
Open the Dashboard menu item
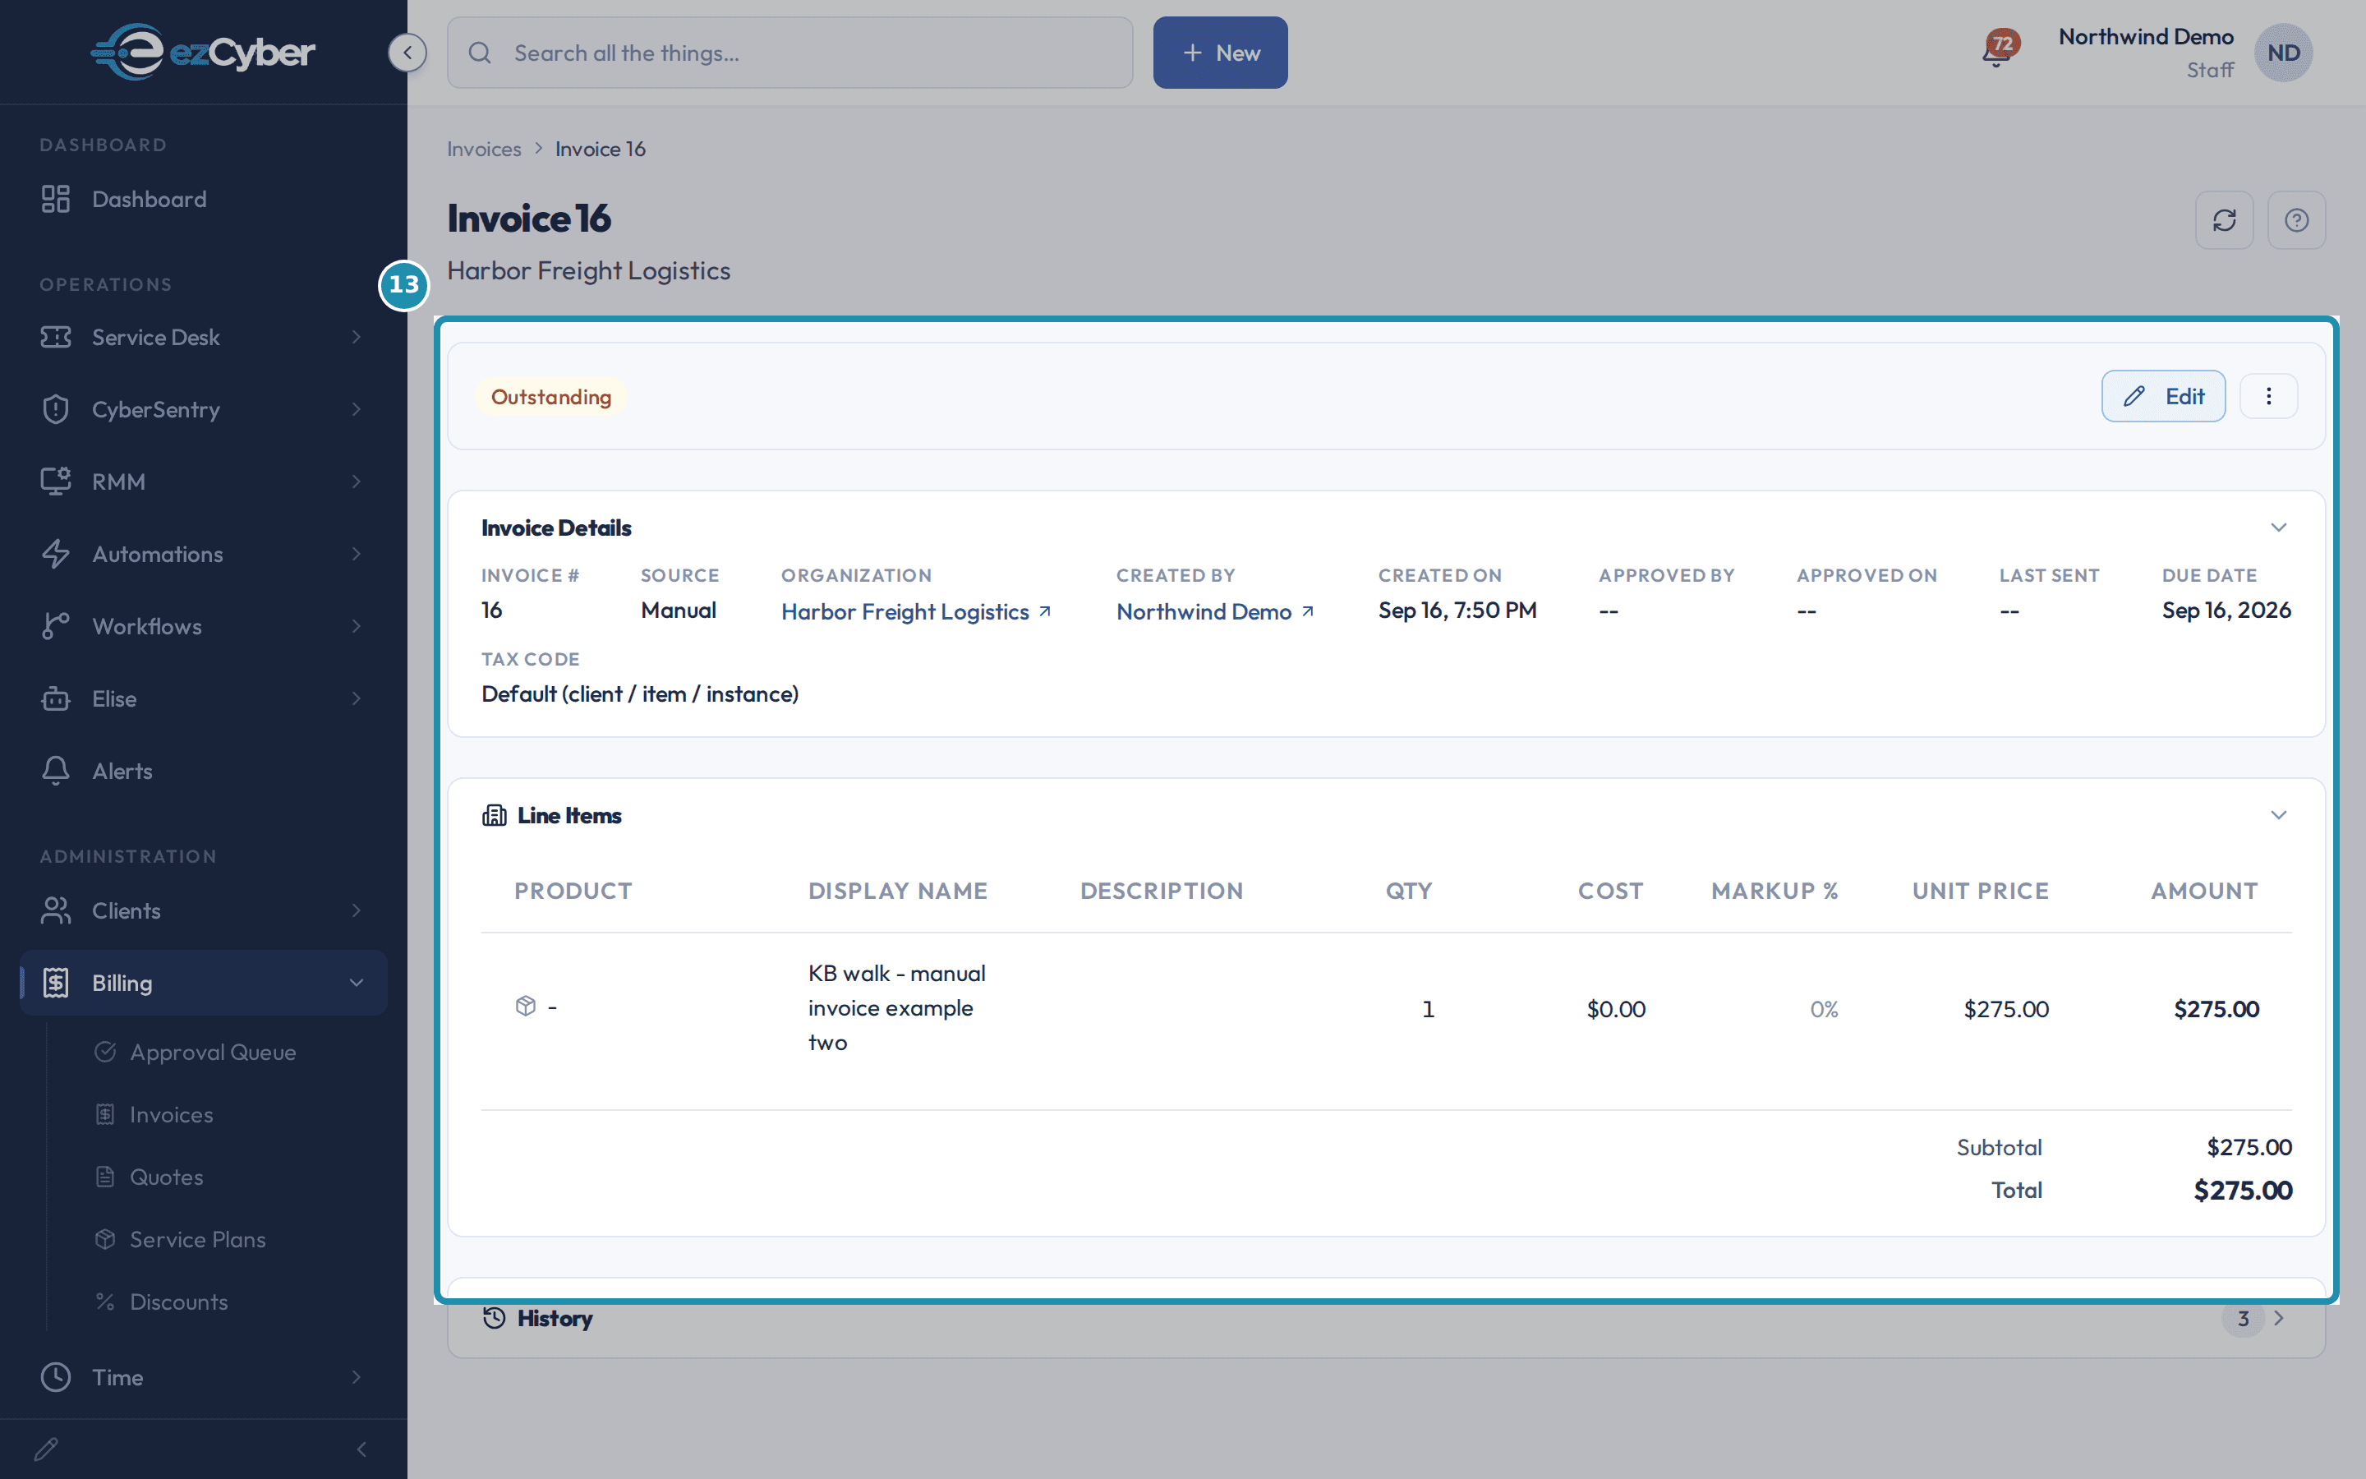point(204,199)
